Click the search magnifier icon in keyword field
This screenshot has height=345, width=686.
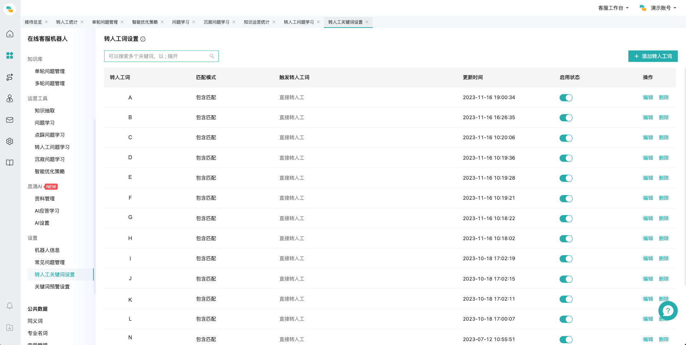point(212,56)
